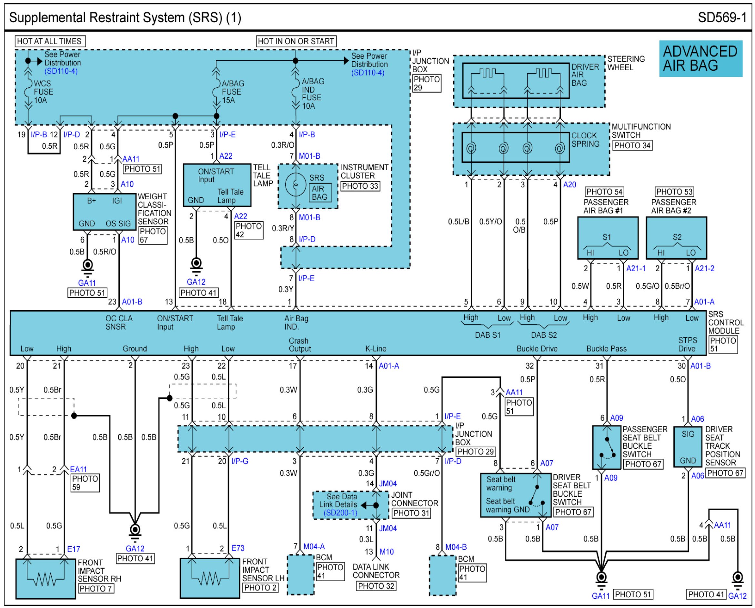Click the driver seat belt buckle switch contacts
This screenshot has height=608, width=755.
point(537,497)
